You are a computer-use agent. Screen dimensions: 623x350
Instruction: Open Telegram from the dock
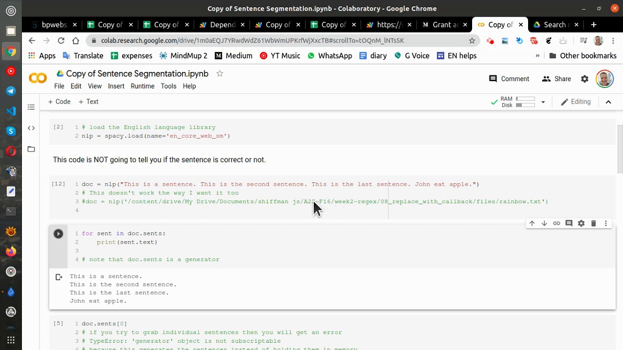[11, 91]
